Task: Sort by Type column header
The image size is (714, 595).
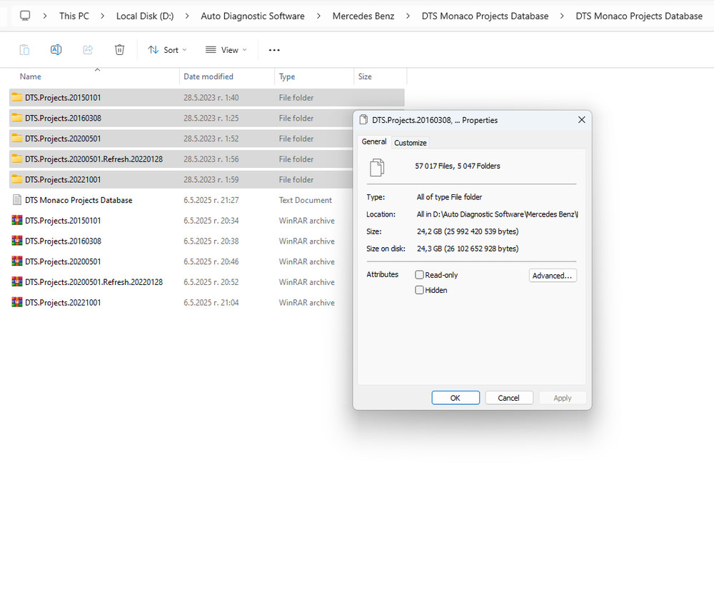Action: [x=313, y=76]
